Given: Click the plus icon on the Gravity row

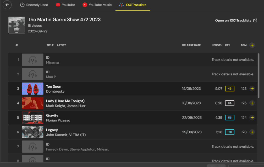Looking at the screenshot, I should click(x=252, y=118).
